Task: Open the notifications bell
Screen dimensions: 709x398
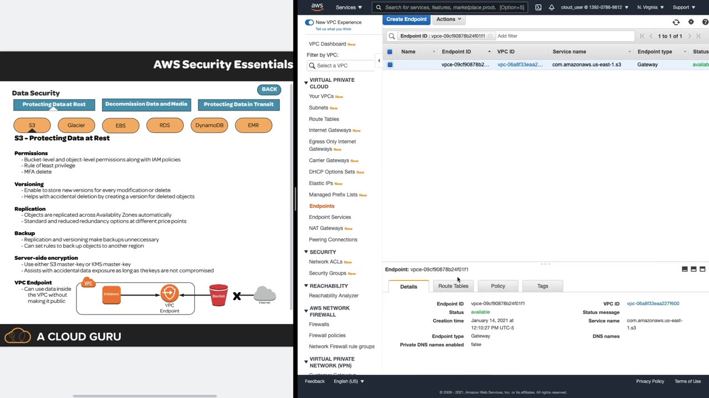Action: [x=551, y=7]
